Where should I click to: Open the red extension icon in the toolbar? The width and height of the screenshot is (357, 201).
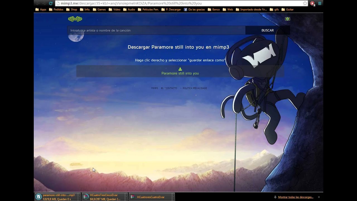click(x=313, y=3)
